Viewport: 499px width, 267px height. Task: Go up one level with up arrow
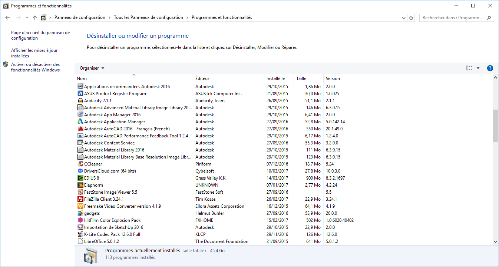click(35, 17)
